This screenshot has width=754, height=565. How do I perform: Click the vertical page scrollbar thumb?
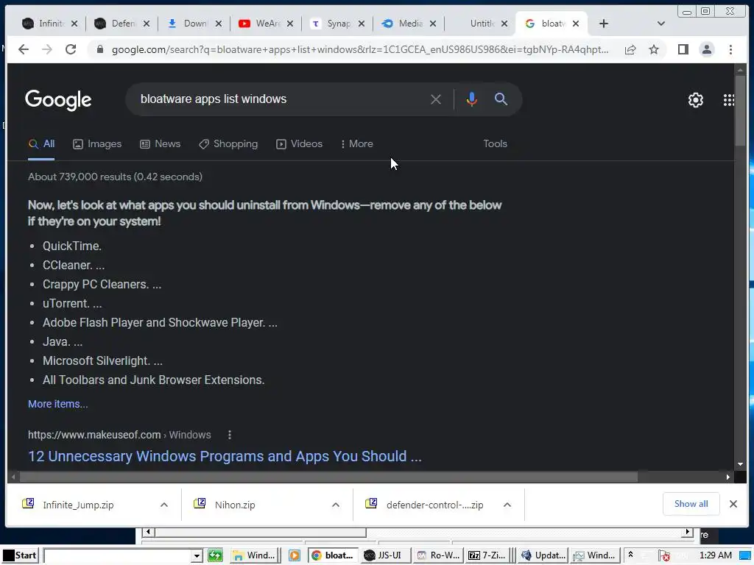740,110
